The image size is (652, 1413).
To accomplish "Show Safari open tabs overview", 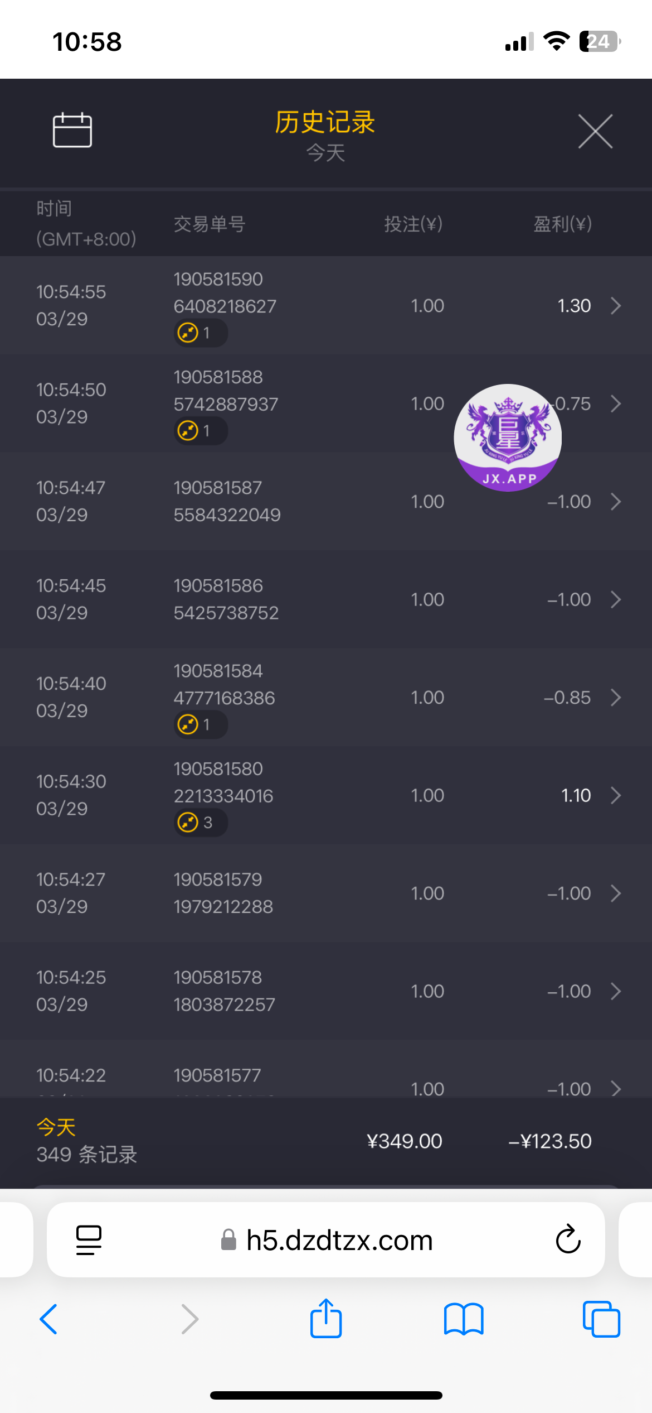I will click(601, 1319).
